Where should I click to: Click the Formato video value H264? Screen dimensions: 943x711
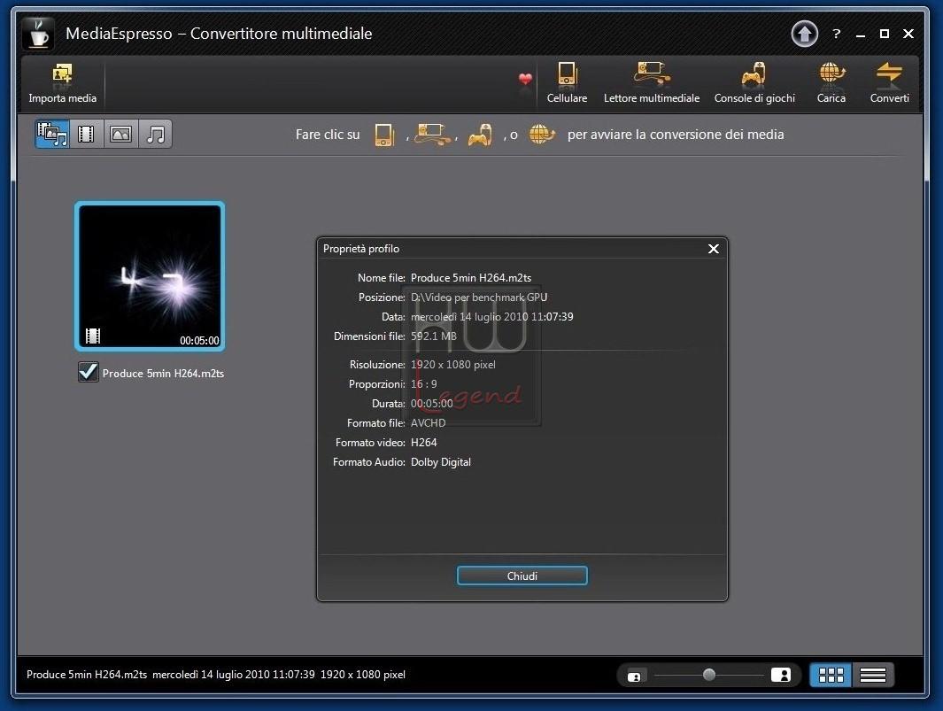tap(424, 442)
